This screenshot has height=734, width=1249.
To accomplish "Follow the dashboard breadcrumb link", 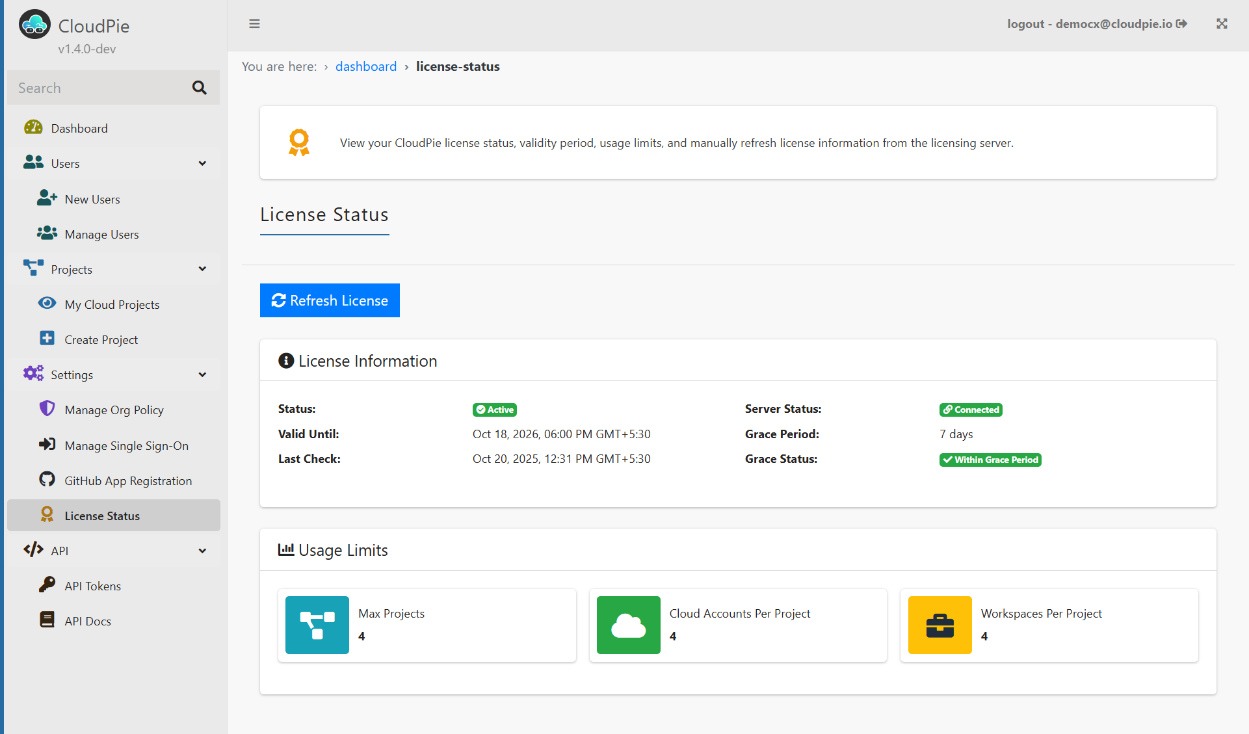I will [x=366, y=66].
